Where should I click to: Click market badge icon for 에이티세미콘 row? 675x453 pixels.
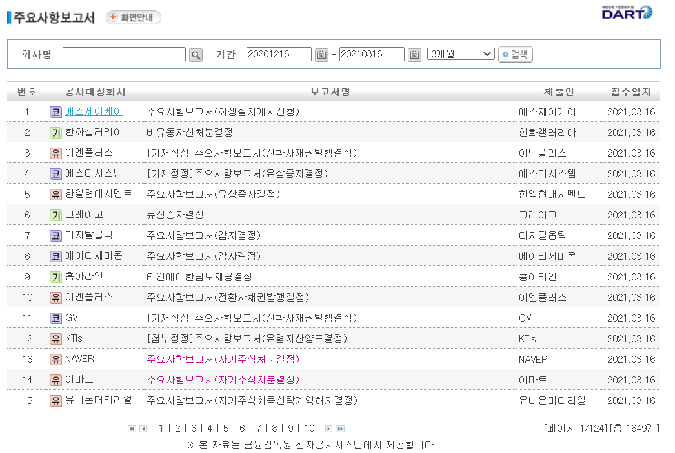click(x=55, y=256)
